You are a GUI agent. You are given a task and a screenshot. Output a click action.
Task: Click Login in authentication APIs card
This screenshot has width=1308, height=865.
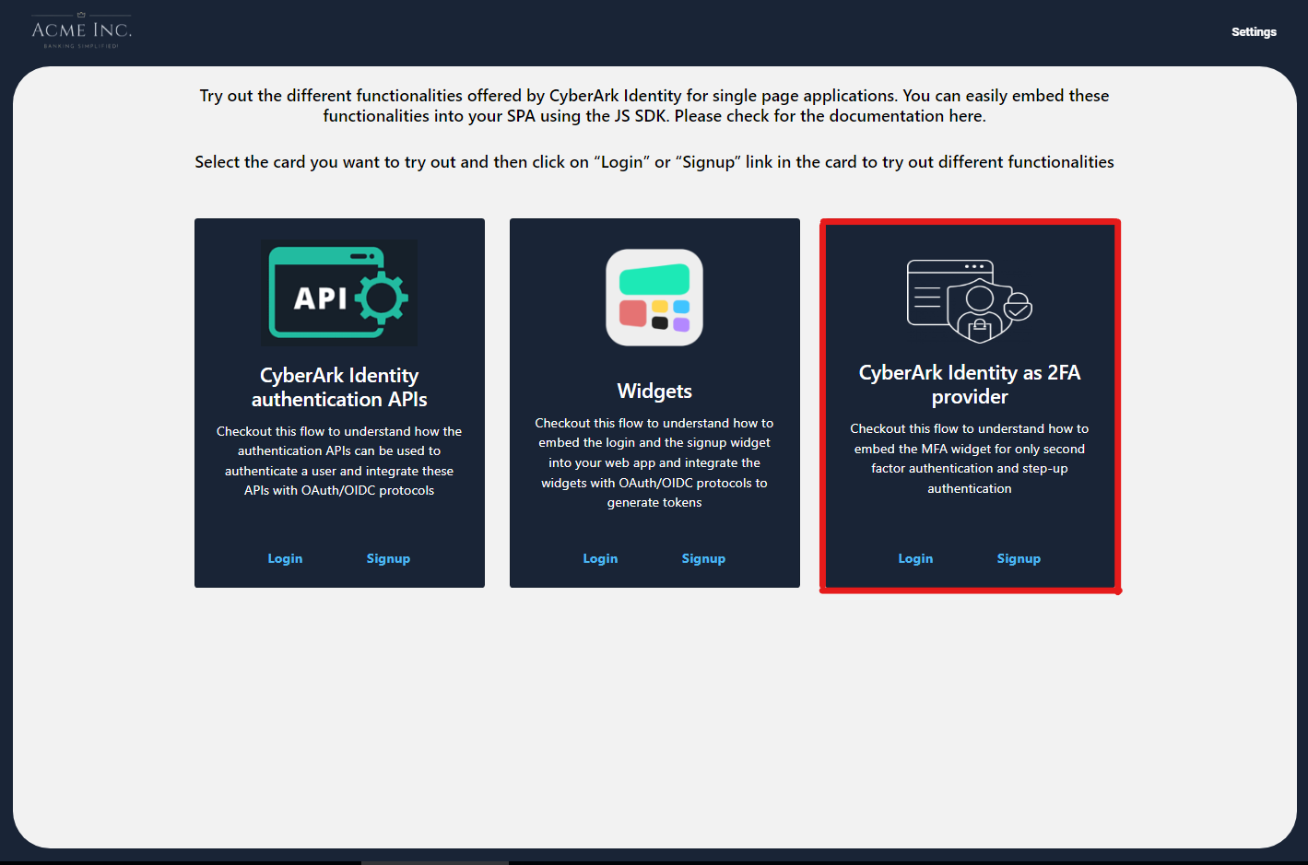(285, 558)
